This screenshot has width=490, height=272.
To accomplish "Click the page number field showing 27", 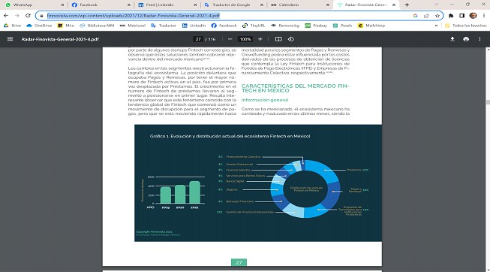I will pos(198,39).
